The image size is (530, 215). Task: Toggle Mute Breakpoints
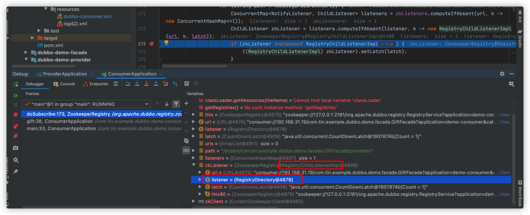(x=16, y=136)
